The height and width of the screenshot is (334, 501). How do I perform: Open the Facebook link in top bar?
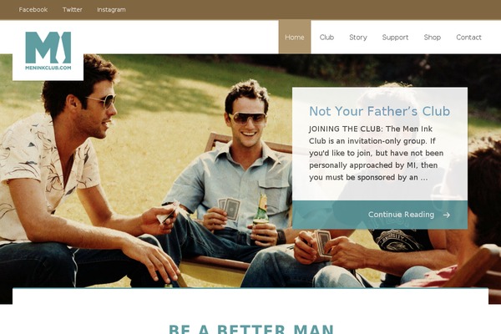click(33, 9)
